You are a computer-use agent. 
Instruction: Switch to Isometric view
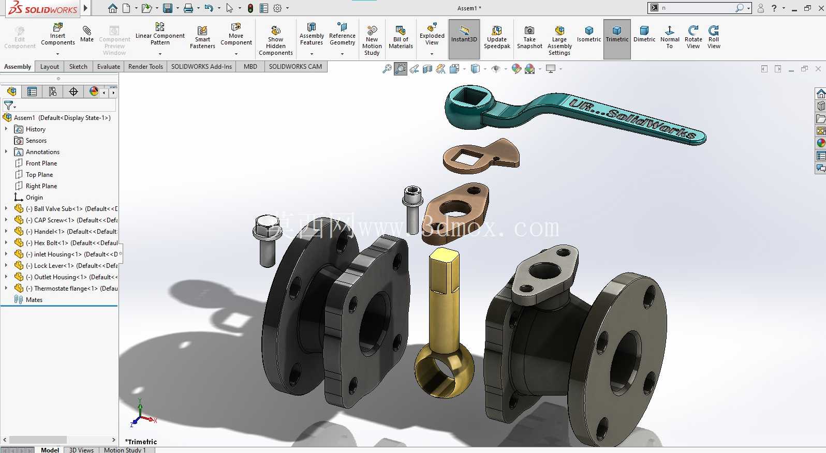coord(589,34)
